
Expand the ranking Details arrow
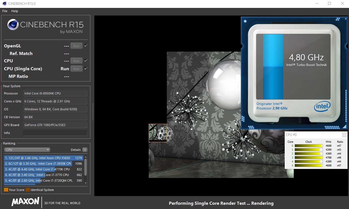coord(85,150)
